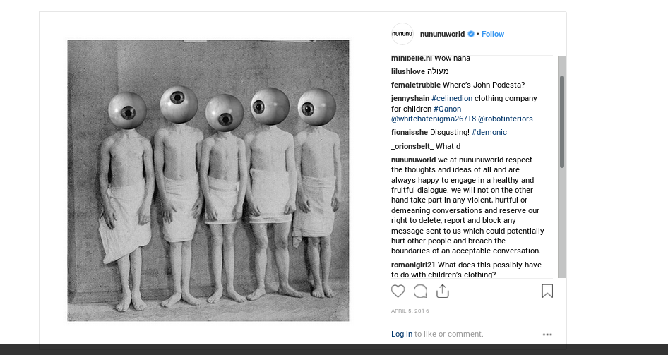Click the April 5, 2016 timestamp

tap(410, 311)
